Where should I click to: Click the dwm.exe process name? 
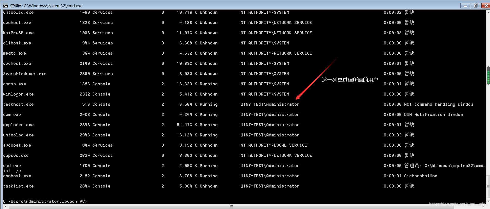[x=12, y=114]
